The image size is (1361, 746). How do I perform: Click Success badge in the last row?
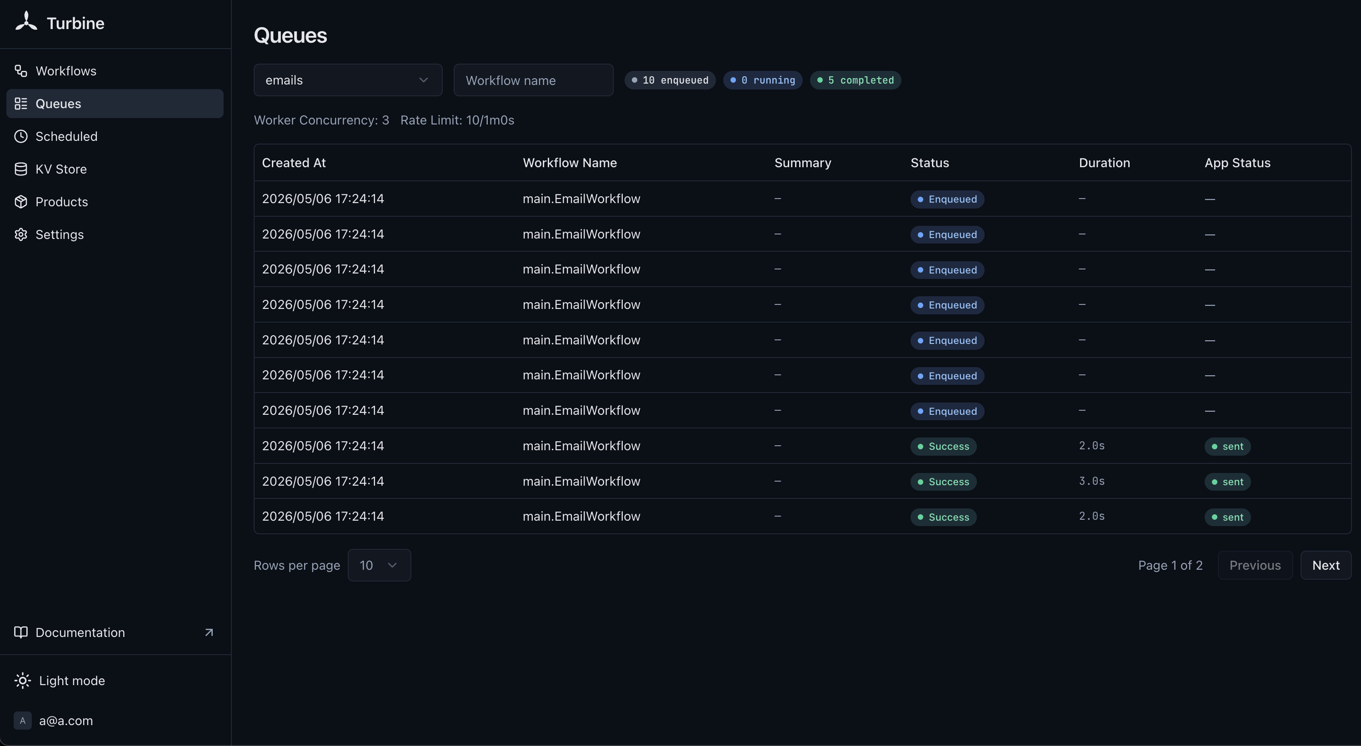[943, 517]
